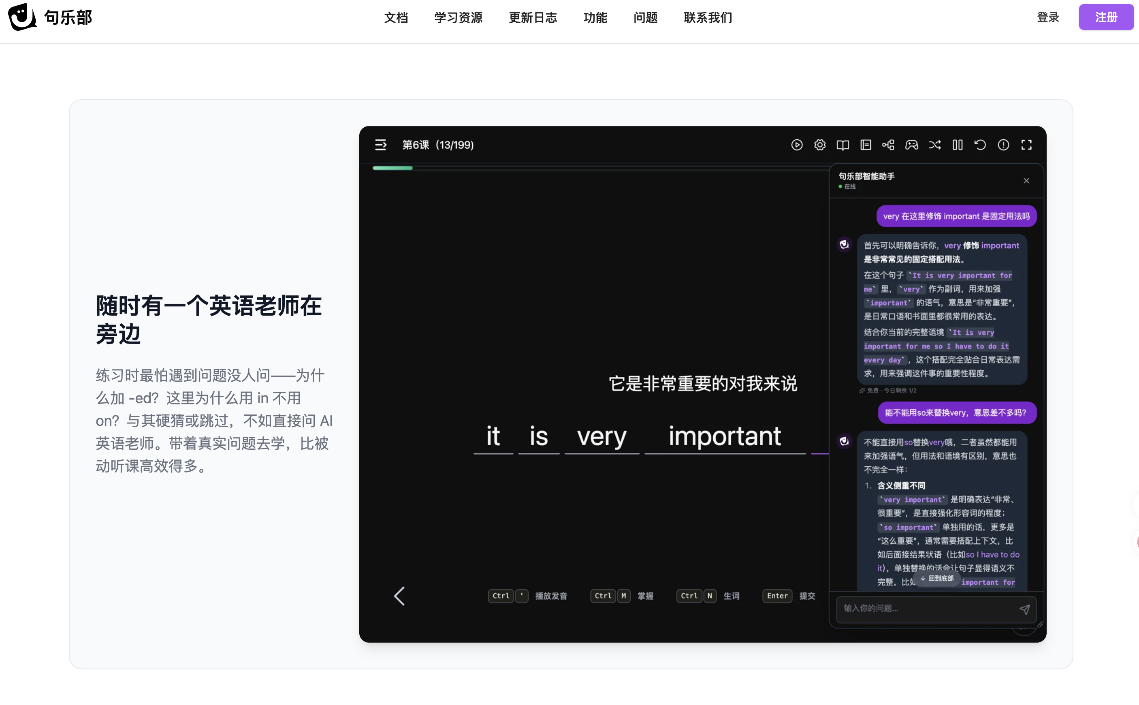Click '免费 · 今日剩余 1/2' quota text
The width and height of the screenshot is (1139, 705).
888,390
